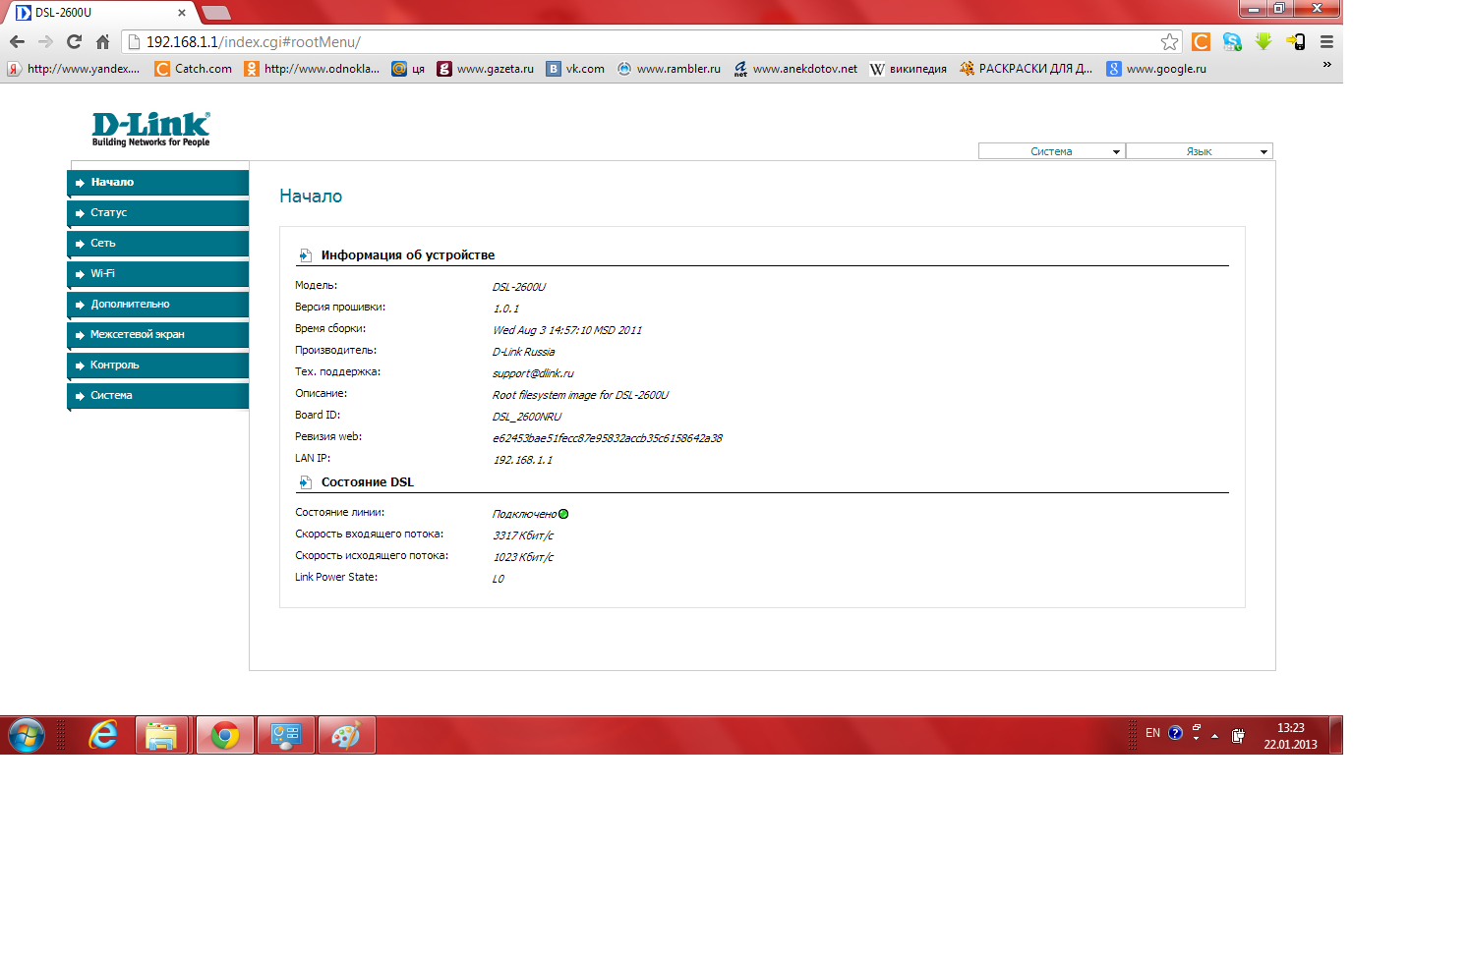
Task: Open the www.rambler.ru bookmark
Action: click(669, 69)
